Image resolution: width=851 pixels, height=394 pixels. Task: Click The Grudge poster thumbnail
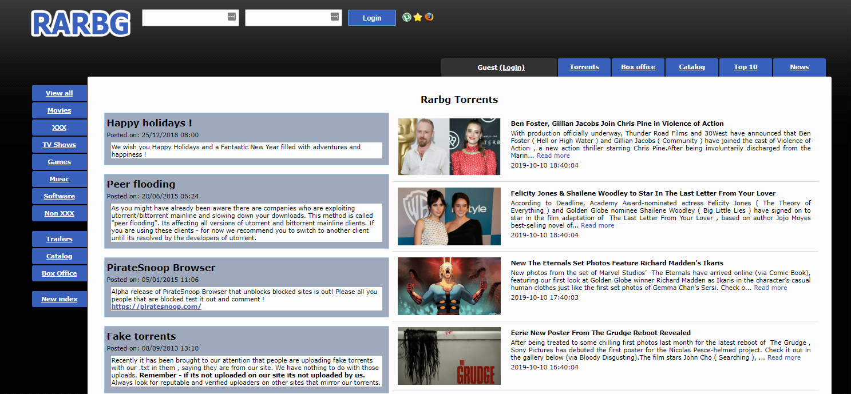(x=449, y=356)
